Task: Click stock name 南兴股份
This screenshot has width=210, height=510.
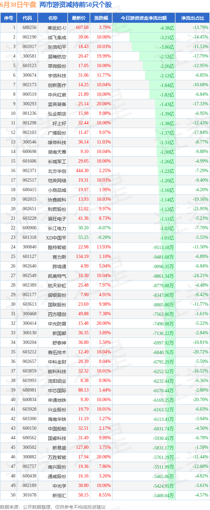Action: pyautogui.click(x=57, y=467)
